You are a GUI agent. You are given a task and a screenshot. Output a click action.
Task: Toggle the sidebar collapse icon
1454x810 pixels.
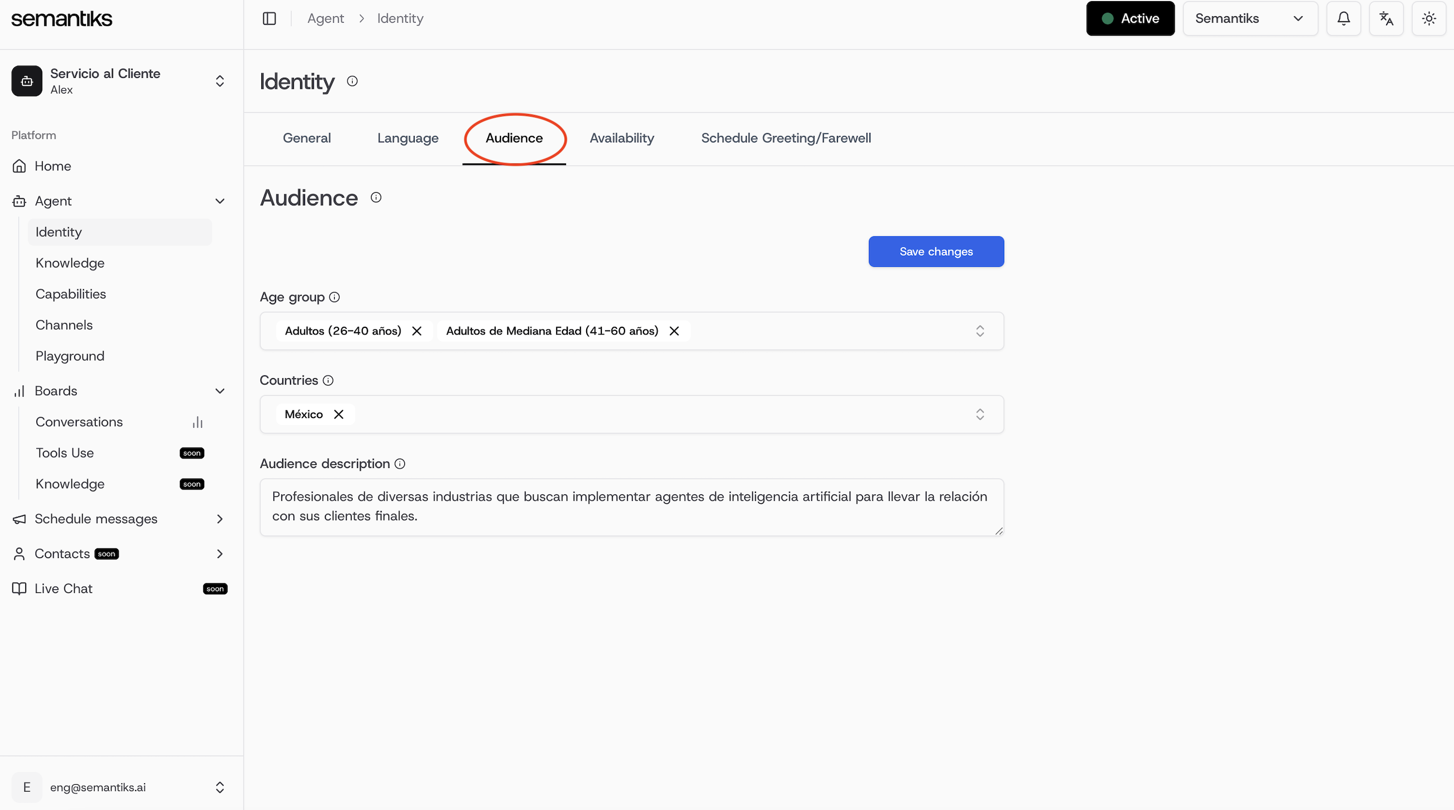[x=269, y=18]
